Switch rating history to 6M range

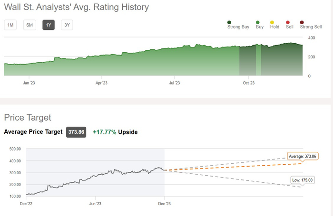(x=29, y=25)
